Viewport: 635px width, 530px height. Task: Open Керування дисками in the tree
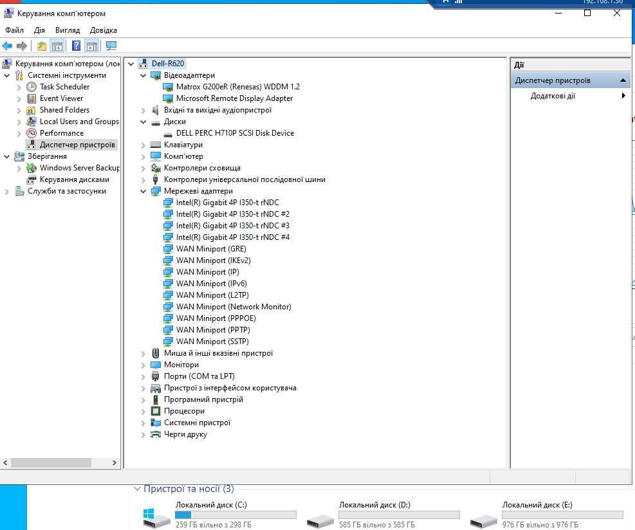[74, 179]
